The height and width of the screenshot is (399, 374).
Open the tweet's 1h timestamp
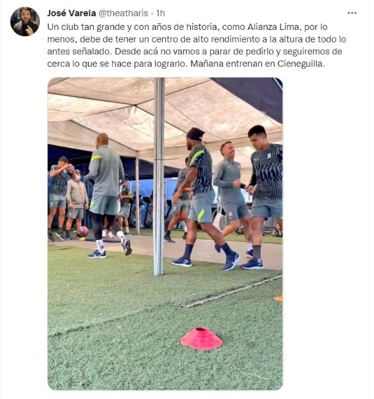pos(160,13)
